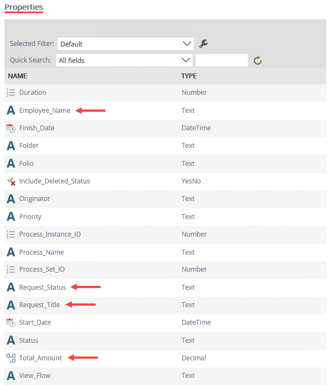Viewport: 329px width, 385px height.
Task: Sort by the TYPE column header
Action: tap(189, 76)
